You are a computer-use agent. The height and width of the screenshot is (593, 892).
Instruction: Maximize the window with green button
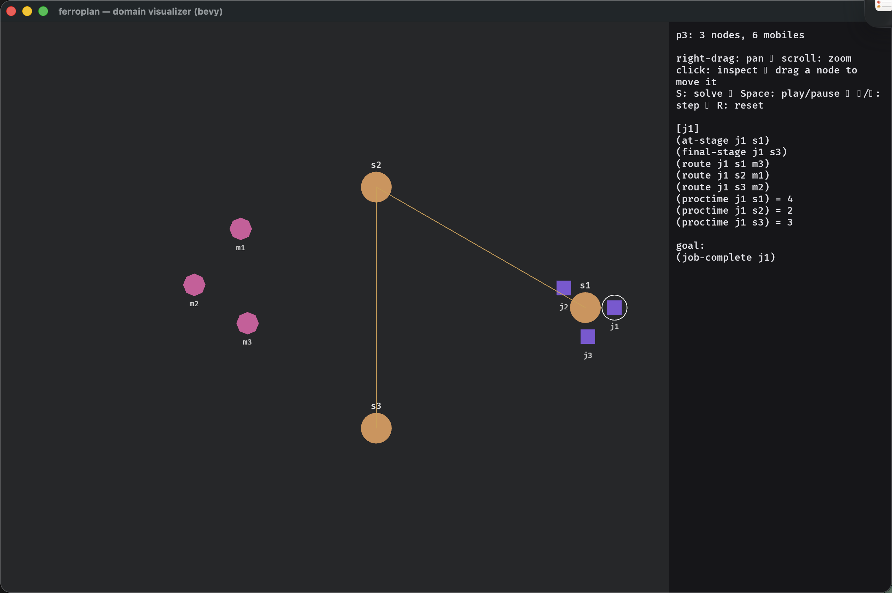[x=43, y=11]
